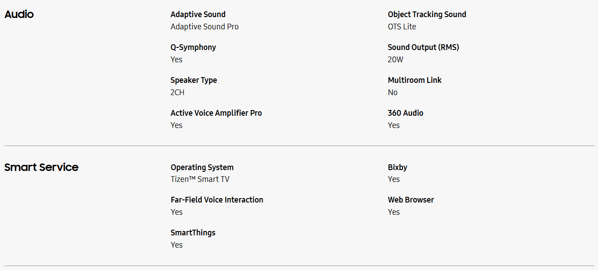598x270 pixels.
Task: Click the Tizen™ Smart TV value
Action: pyautogui.click(x=200, y=179)
